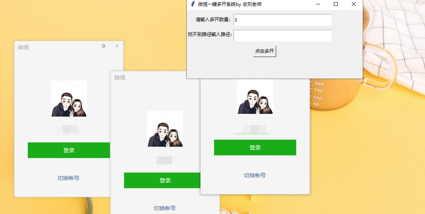This screenshot has height=214, width=425.
Task: Click 切换帐号 in the leftmost WeChat window
Action: 68,178
